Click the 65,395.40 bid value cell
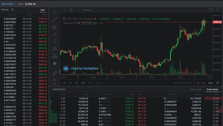Screen dimensions: 223x126 click(x=83, y=115)
